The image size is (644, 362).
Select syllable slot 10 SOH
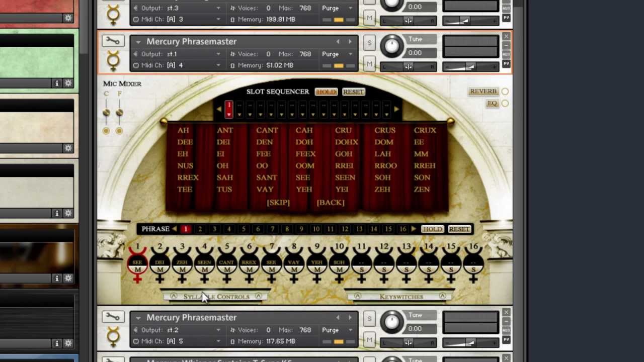click(x=339, y=263)
